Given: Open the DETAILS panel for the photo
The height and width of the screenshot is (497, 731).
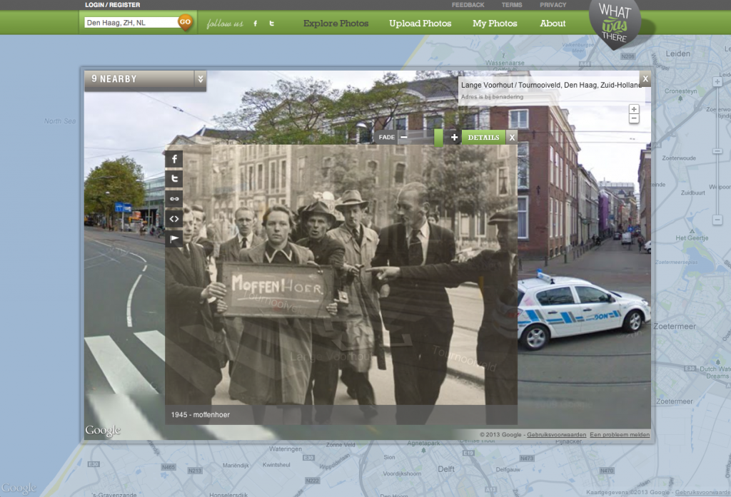Looking at the screenshot, I should (483, 138).
